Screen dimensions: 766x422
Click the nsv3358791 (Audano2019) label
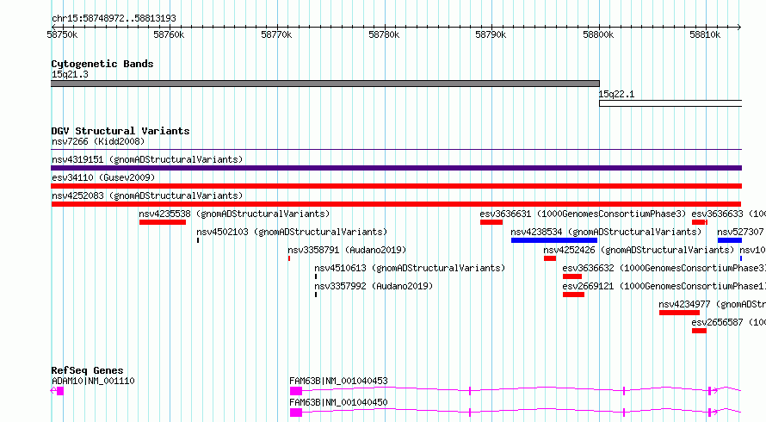click(x=347, y=250)
